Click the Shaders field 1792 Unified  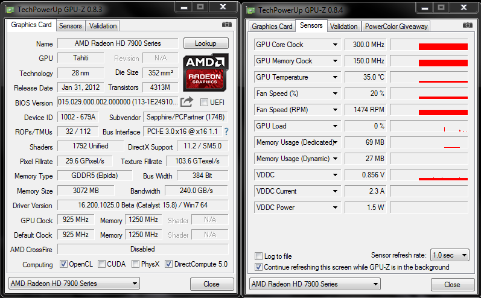click(91, 146)
